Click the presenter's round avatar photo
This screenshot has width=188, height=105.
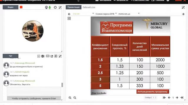(33, 31)
